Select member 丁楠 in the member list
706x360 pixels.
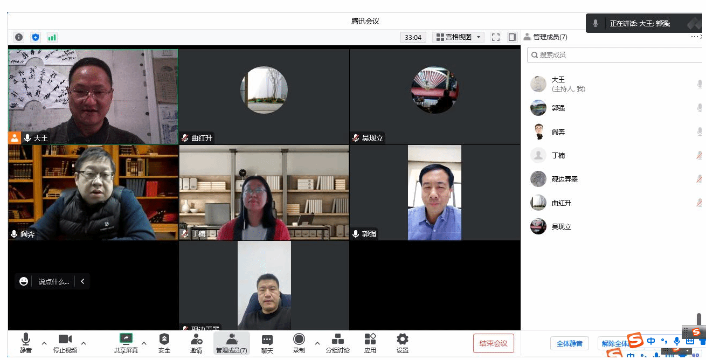pos(558,156)
